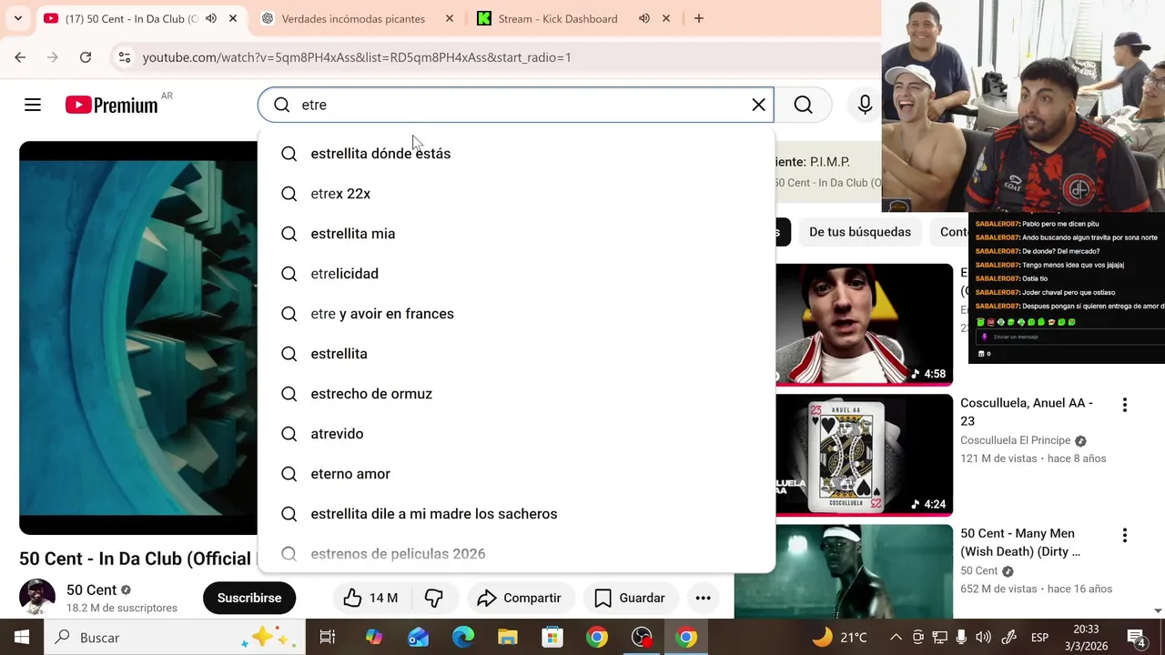1165x655 pixels.
Task: Open Cosculluela El Principe channel link
Action: coord(1015,440)
